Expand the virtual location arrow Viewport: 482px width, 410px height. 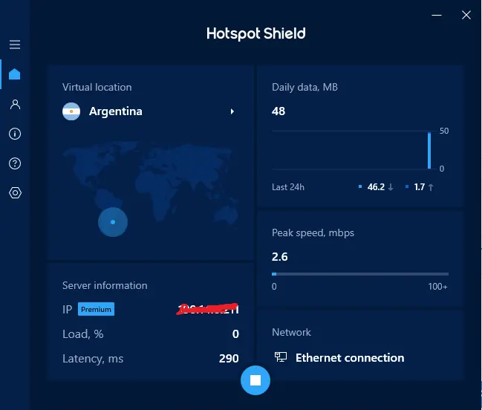click(232, 111)
